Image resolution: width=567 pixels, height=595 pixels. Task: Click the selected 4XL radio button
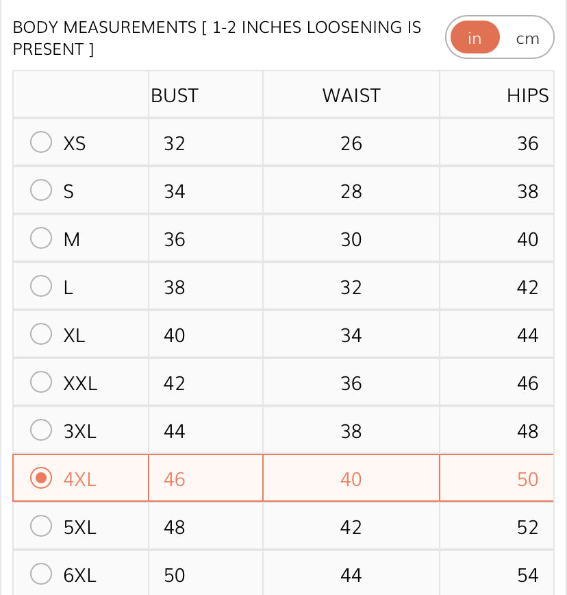(x=41, y=478)
